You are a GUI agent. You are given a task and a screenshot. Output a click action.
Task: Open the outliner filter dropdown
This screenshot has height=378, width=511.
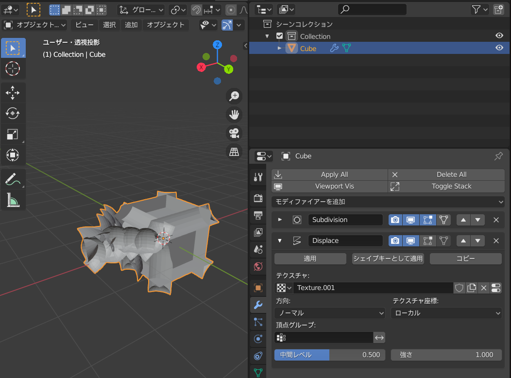coord(479,10)
